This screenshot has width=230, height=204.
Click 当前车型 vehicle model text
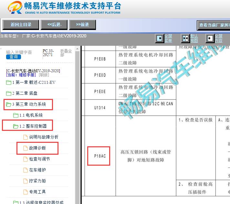43,36
